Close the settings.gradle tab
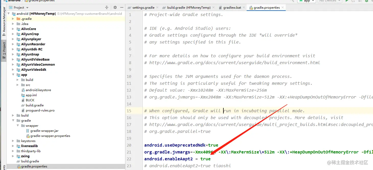The image size is (373, 170). tap(157, 8)
